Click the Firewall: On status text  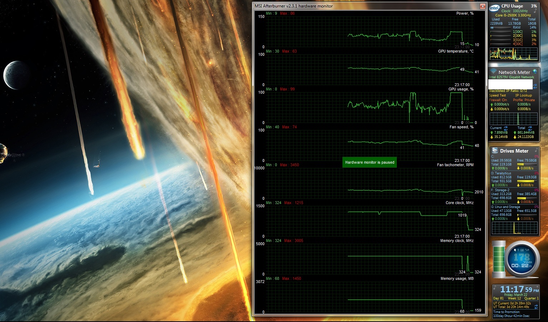tap(498, 100)
